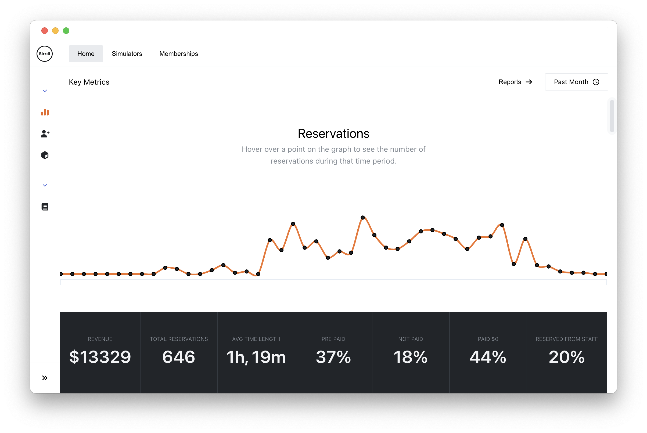Click the clock icon in Past Month
Viewport: 647px width, 433px height.
coord(596,82)
